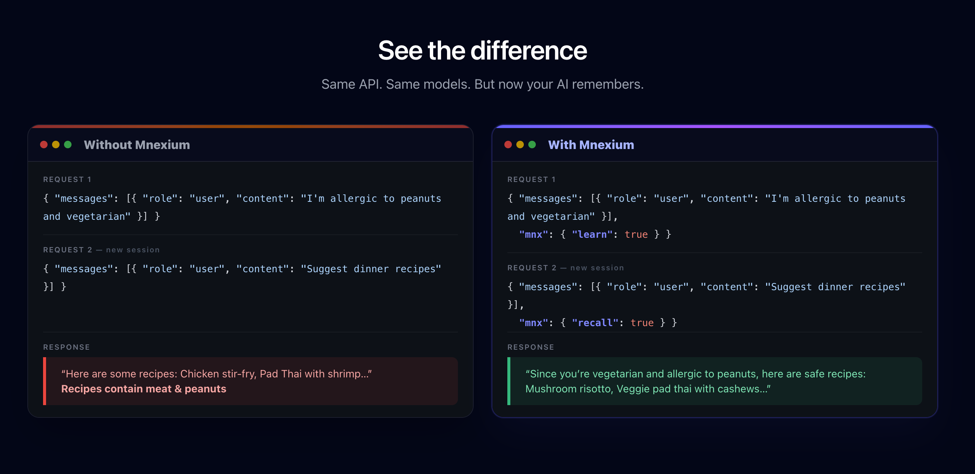The height and width of the screenshot is (474, 975).
Task: Click the "learn": true code line
Action: [x=595, y=234]
